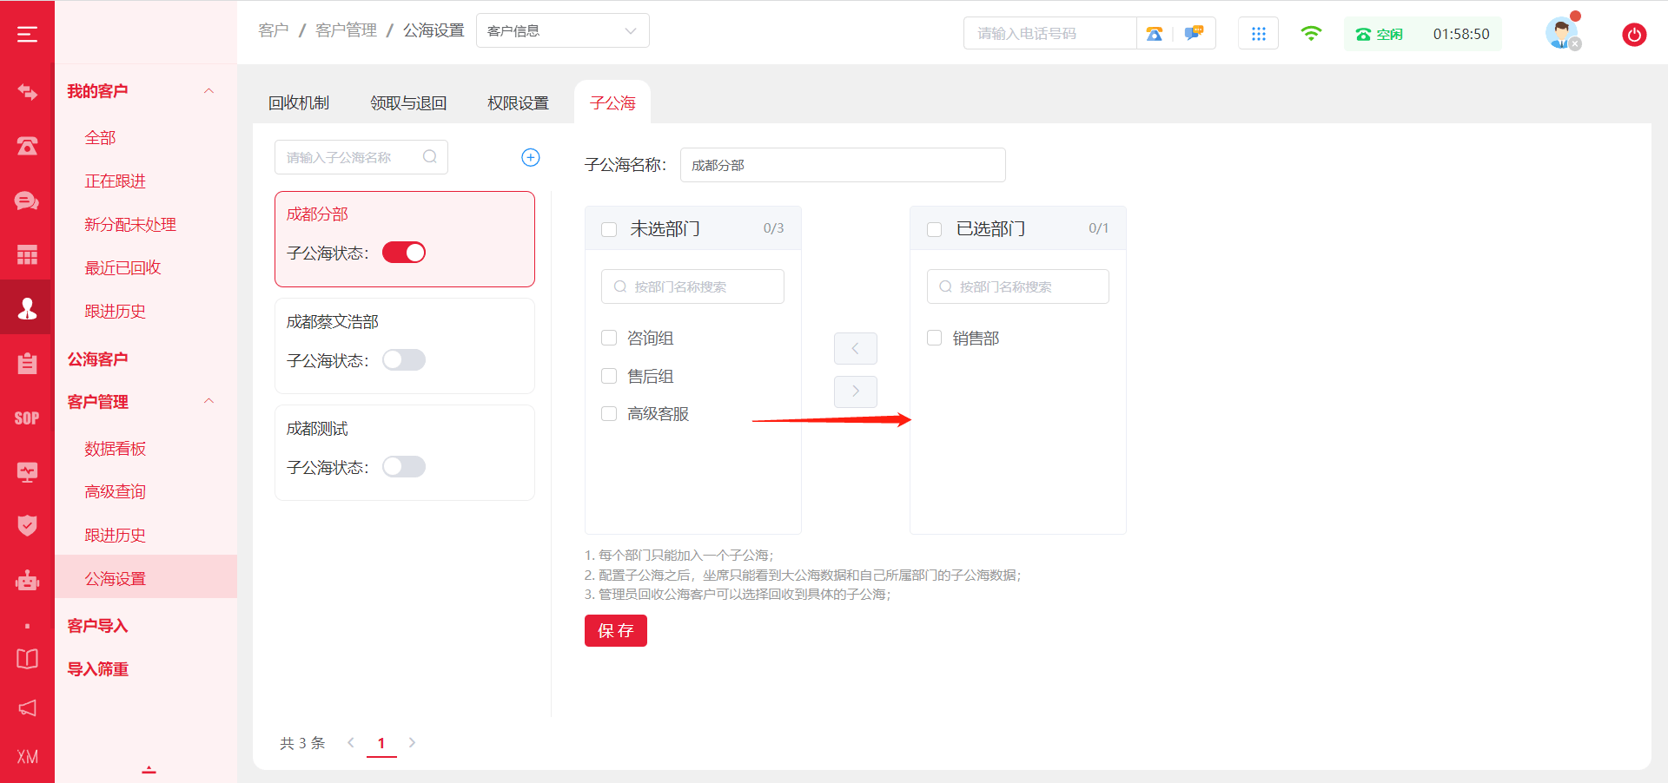Open 数据看板 in sidebar menu
Screen dimensions: 1668x783
116,448
